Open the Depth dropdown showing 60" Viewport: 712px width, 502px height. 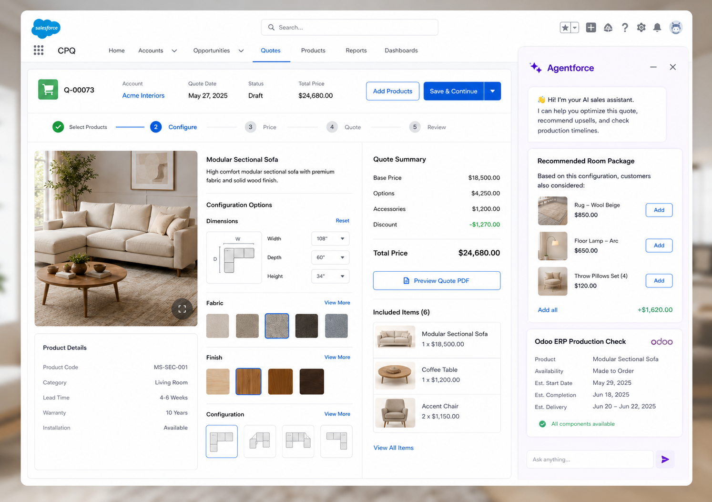click(330, 257)
